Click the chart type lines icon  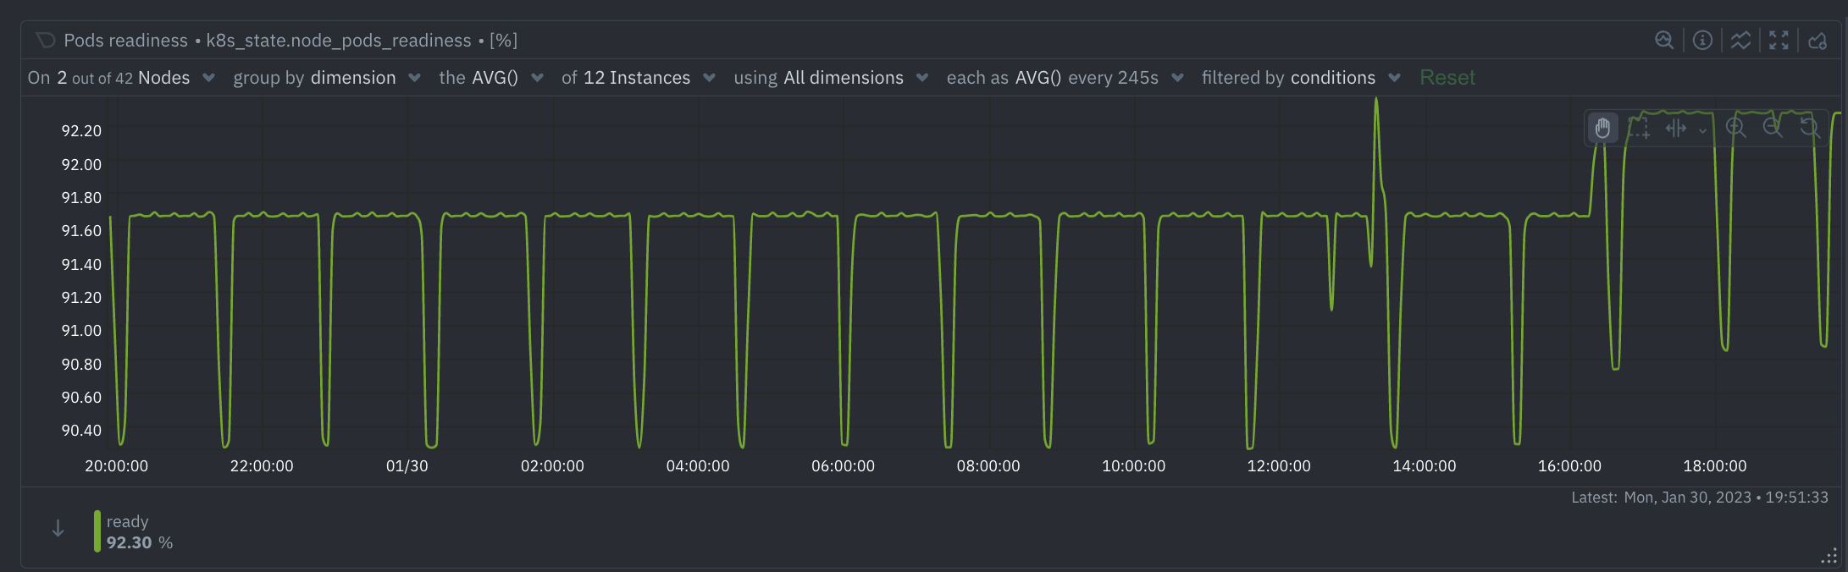(x=1740, y=40)
